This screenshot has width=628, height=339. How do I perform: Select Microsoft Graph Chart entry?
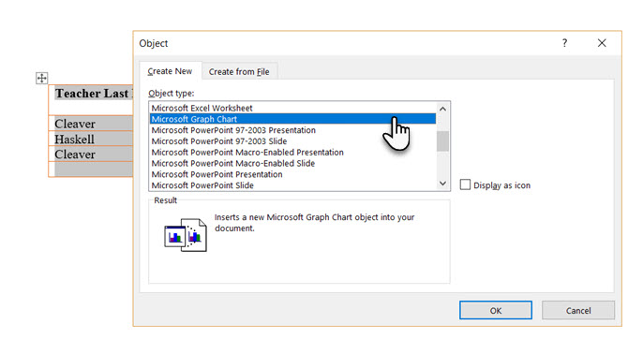pyautogui.click(x=292, y=119)
